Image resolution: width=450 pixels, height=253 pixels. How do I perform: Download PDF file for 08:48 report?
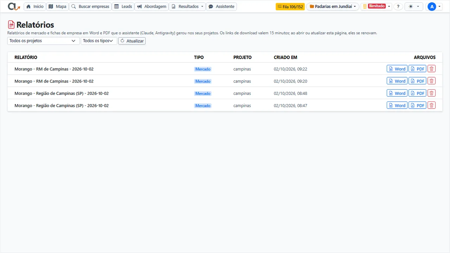(x=417, y=93)
